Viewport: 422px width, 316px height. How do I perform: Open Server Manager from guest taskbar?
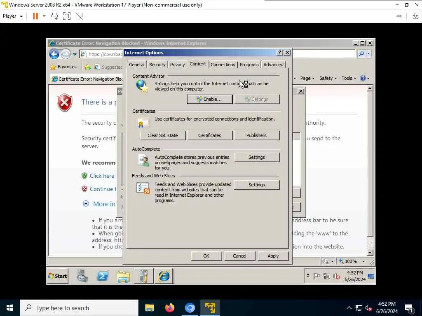tap(82, 276)
